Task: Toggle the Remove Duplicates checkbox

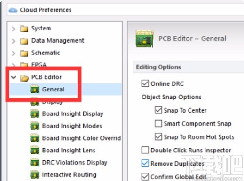Action: coord(145,163)
